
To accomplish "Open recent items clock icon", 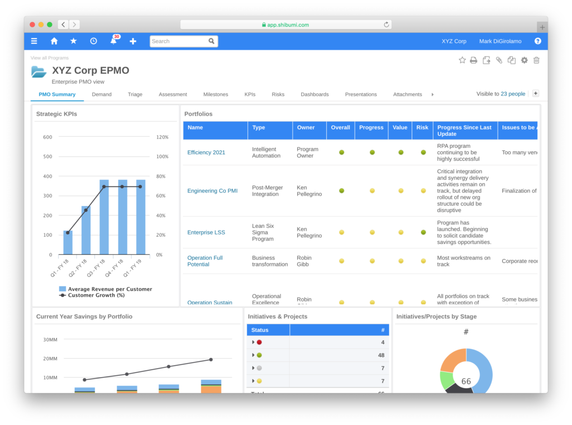I will tap(93, 41).
